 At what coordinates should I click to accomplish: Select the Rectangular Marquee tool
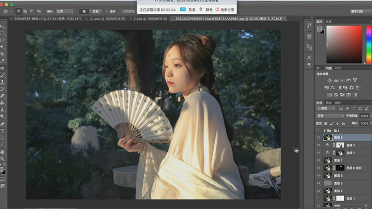click(x=2, y=34)
